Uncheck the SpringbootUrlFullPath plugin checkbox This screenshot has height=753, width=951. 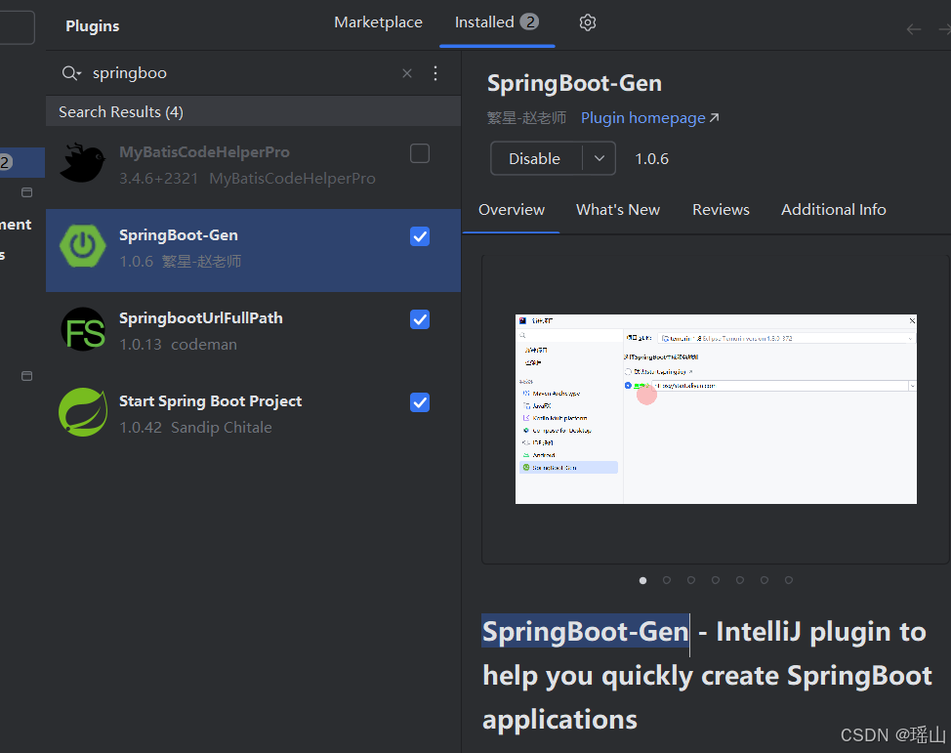click(x=420, y=319)
